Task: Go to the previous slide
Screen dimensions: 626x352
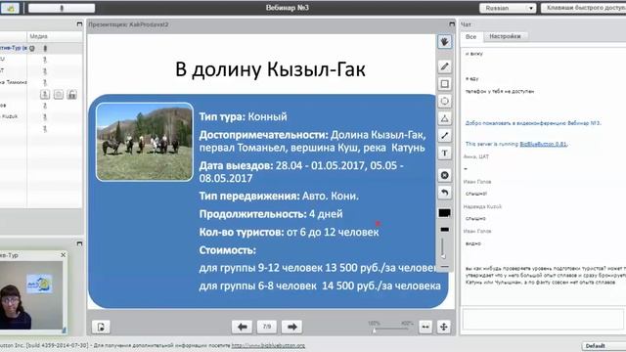Action: 242,327
